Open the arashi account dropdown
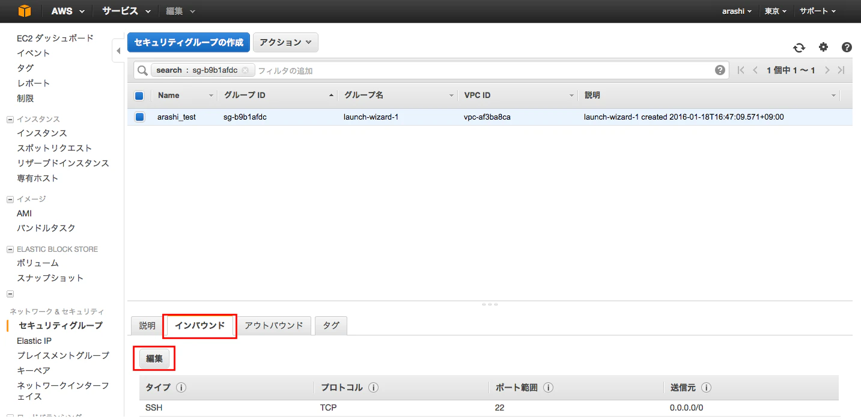The image size is (861, 419). click(737, 11)
